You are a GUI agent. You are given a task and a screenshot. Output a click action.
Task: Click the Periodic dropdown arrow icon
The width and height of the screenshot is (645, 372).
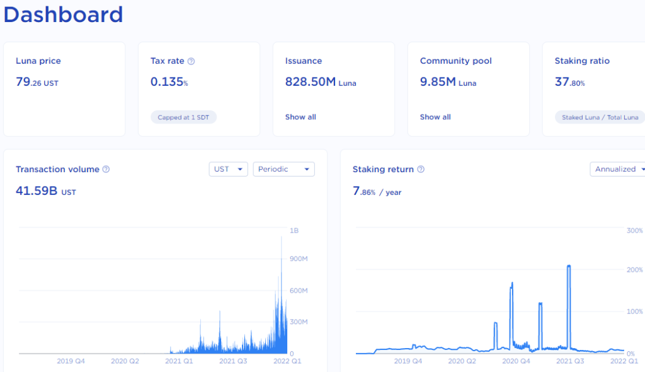pyautogui.click(x=306, y=169)
